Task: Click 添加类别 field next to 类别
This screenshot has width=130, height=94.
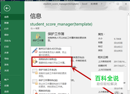Action: click(x=118, y=51)
